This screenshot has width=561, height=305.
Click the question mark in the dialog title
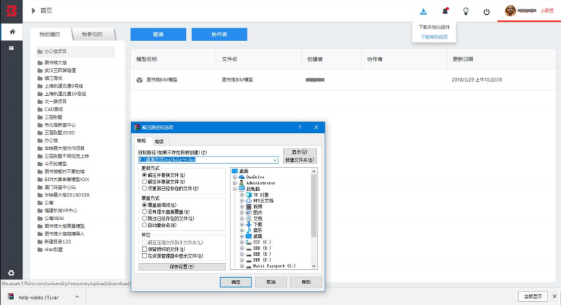click(x=299, y=127)
